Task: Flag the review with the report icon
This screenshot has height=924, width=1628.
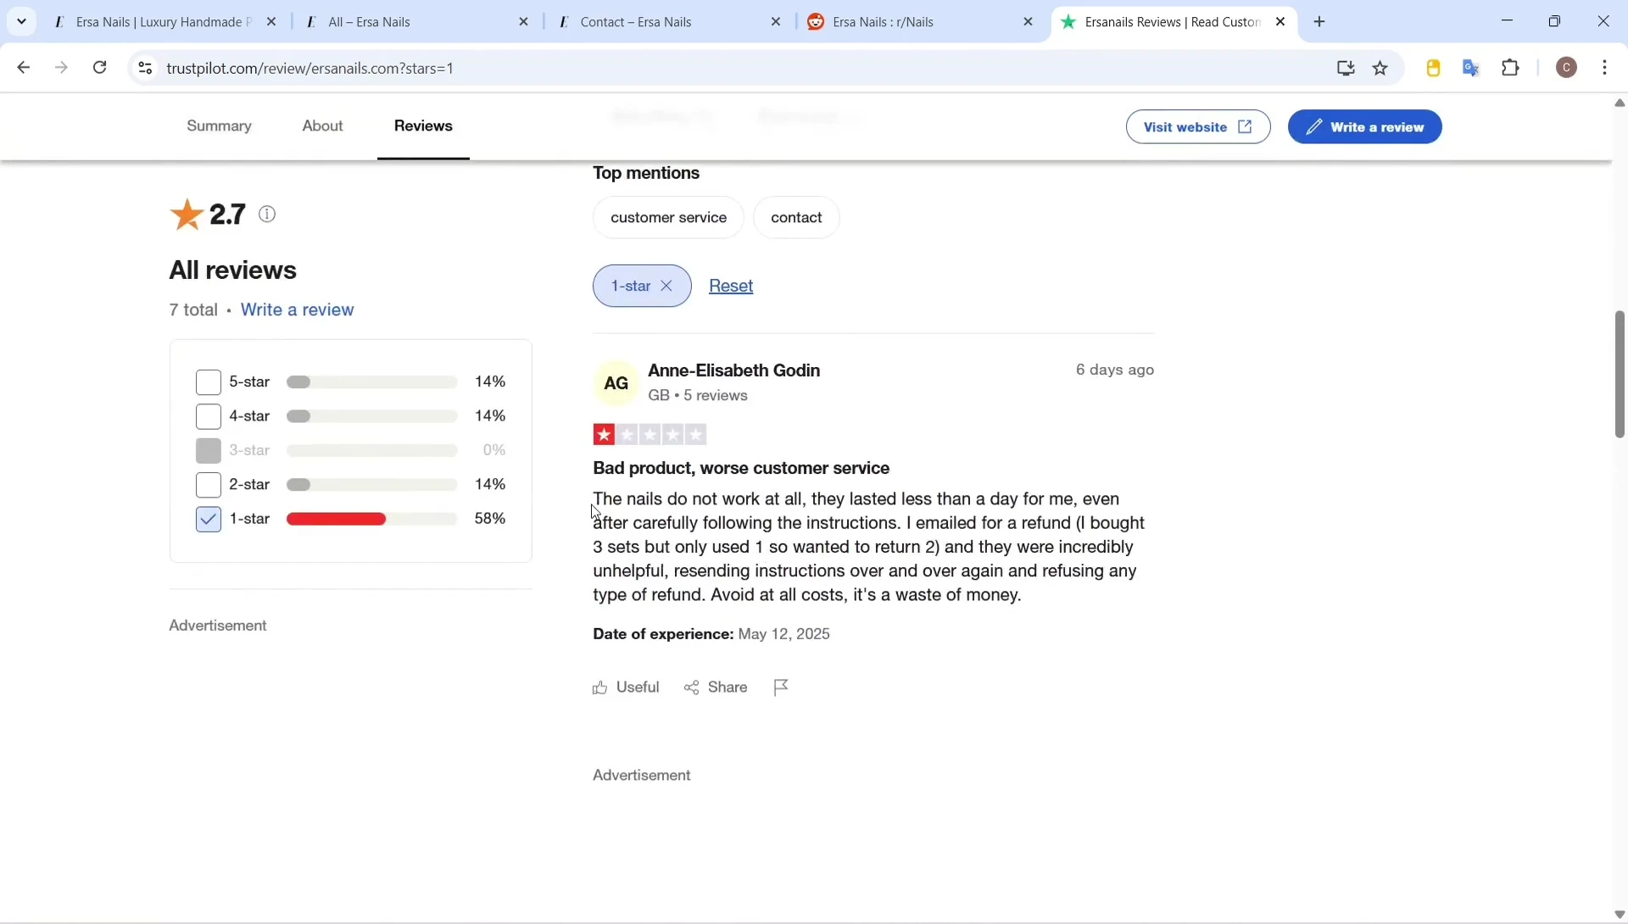Action: [781, 687]
